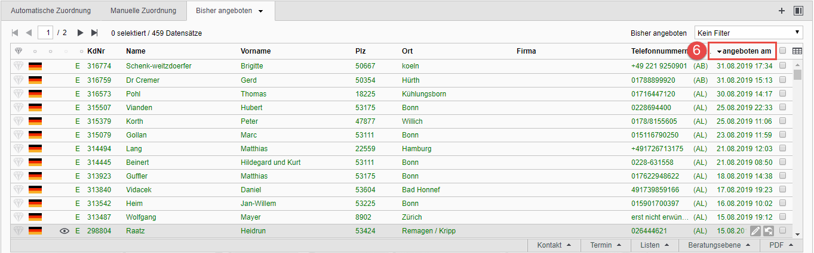The height and width of the screenshot is (253, 814).
Task: Go to the next page of records
Action: pos(81,33)
